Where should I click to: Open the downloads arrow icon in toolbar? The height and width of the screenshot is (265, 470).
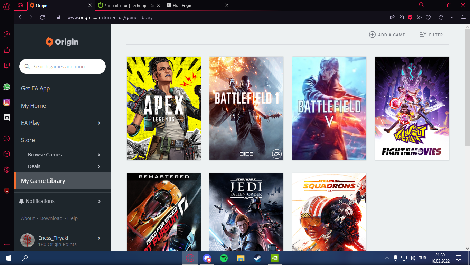(x=452, y=17)
